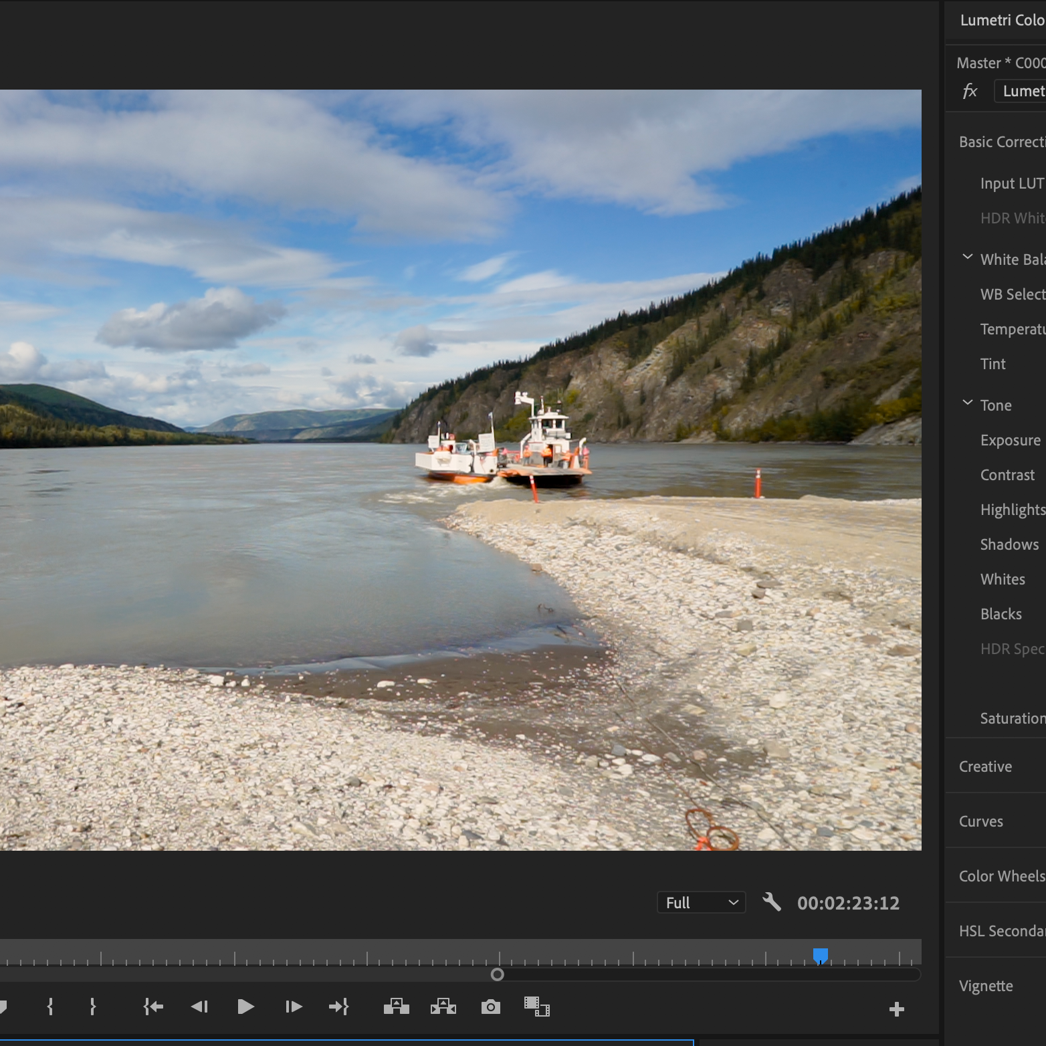1046x1046 pixels.
Task: Step forward one frame
Action: [294, 1007]
